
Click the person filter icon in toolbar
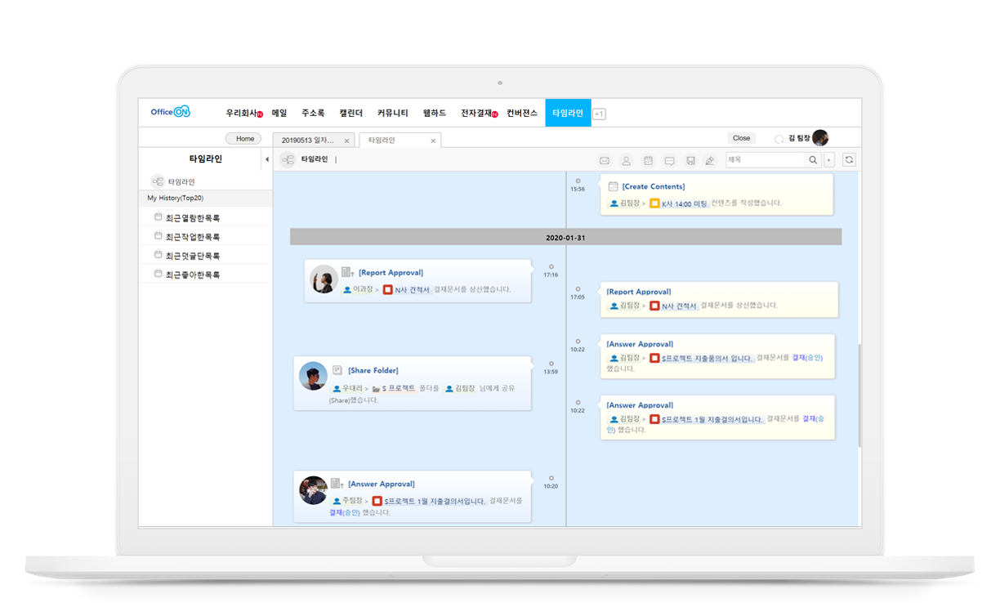click(x=626, y=160)
